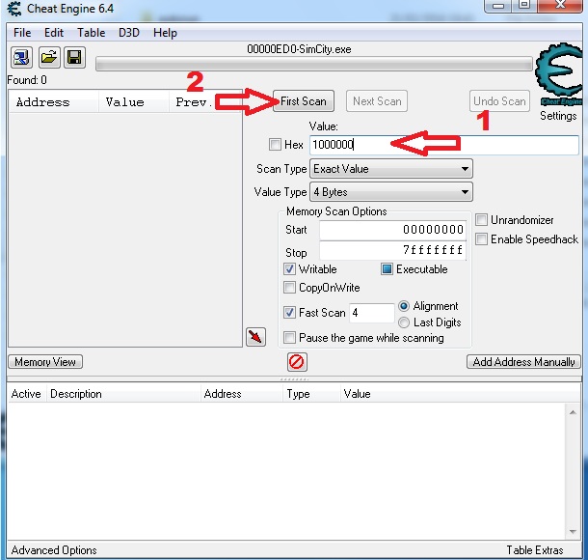588x560 pixels.
Task: Open the Scan Type dropdown
Action: (390, 169)
